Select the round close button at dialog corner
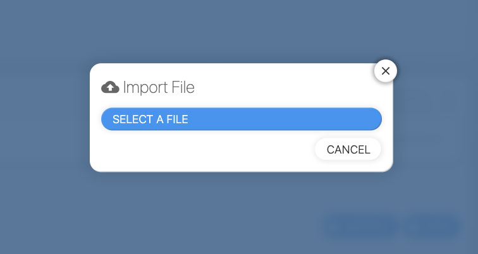Image resolution: width=478 pixels, height=254 pixels. tap(386, 71)
